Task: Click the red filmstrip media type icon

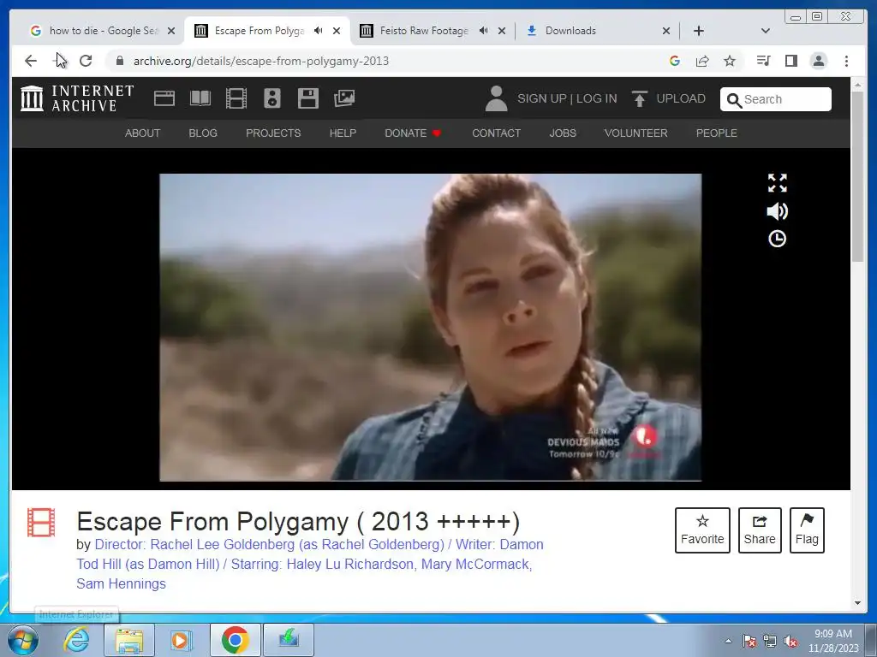Action: click(41, 523)
